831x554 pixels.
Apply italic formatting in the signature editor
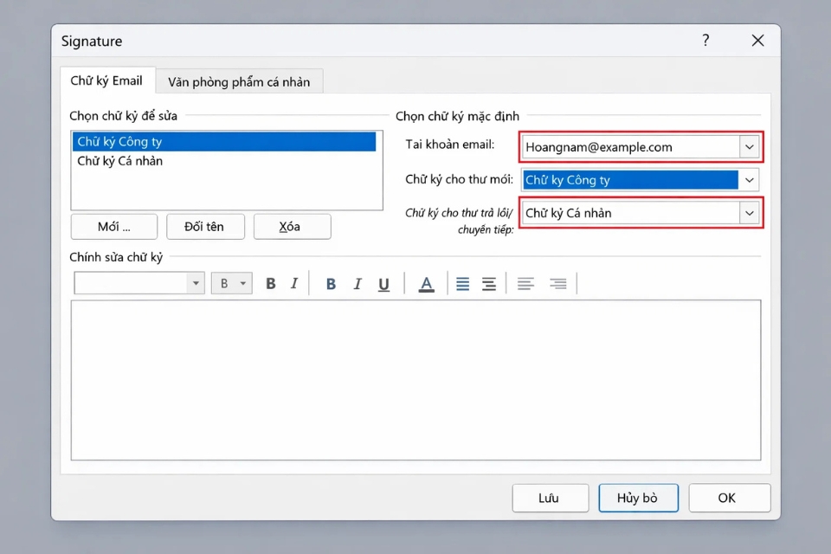point(294,283)
